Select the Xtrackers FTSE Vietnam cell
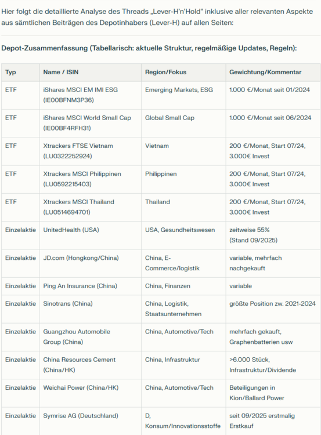The height and width of the screenshot is (435, 321). click(90, 151)
